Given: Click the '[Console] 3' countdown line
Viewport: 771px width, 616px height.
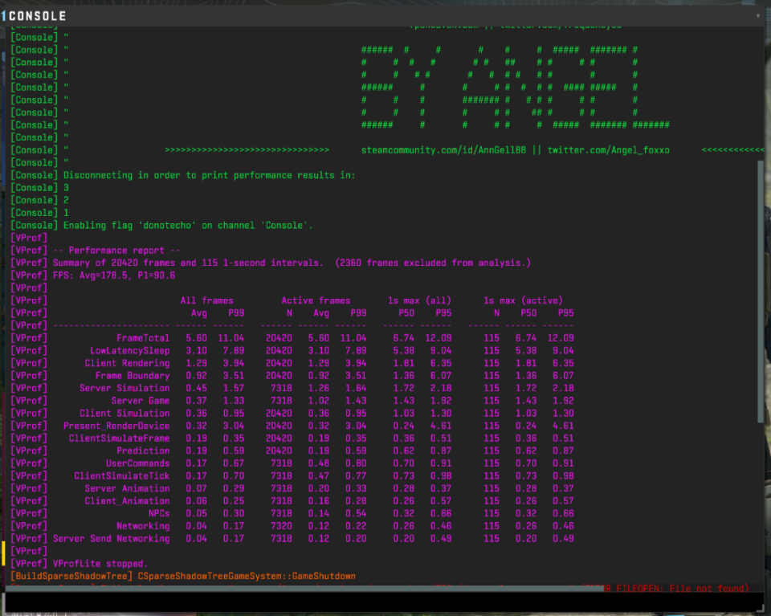Looking at the screenshot, I should (40, 188).
